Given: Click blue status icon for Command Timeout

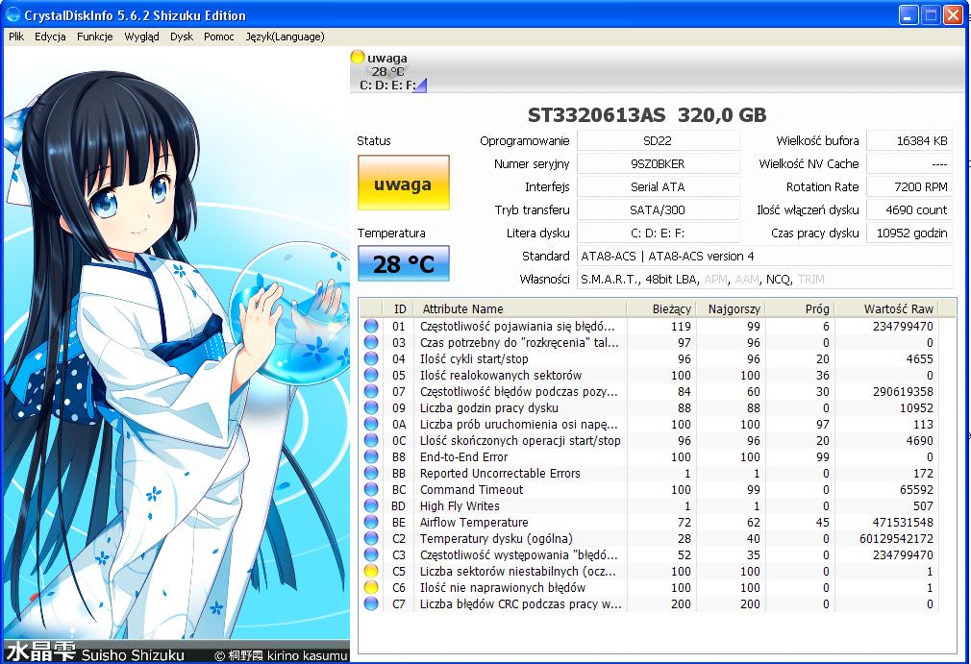Looking at the screenshot, I should [x=371, y=489].
